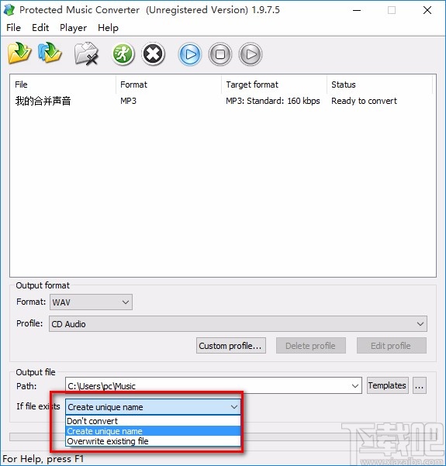Click the app logo icon in the title bar
The width and height of the screenshot is (446, 466).
tap(9, 10)
